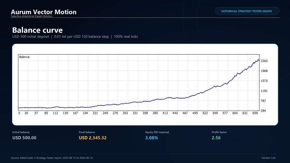Click the 139 x-axis label
290x163 pixels.
point(65,113)
